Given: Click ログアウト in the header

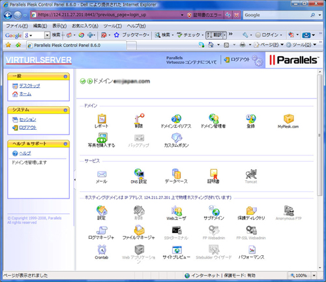Looking at the screenshot, I should (237, 59).
